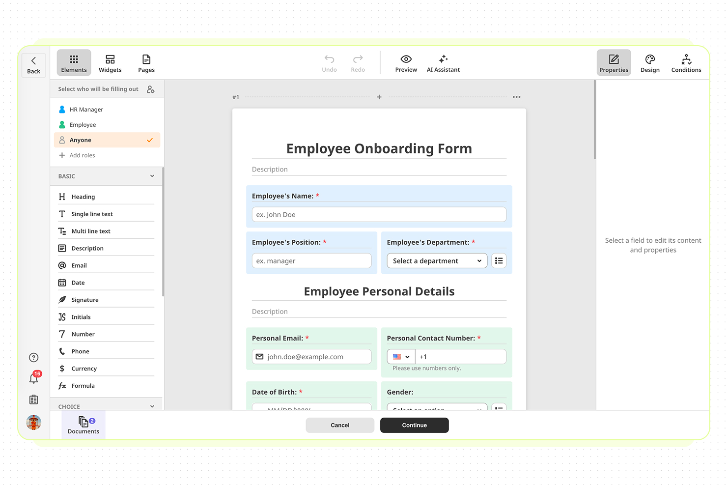
Task: Select the Employee role
Action: [x=82, y=124]
